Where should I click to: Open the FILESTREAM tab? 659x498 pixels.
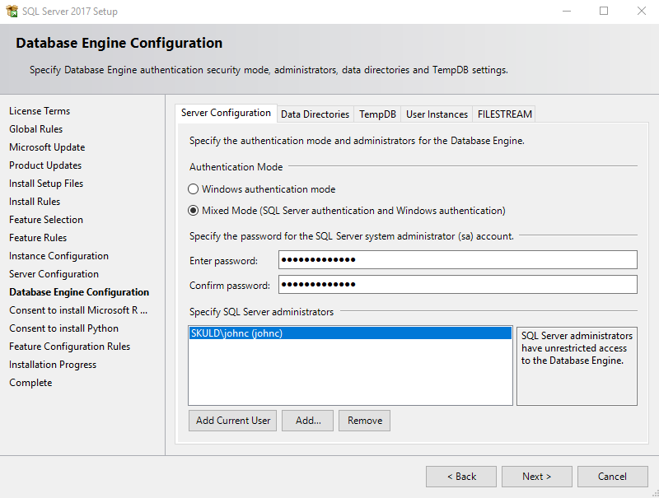(x=504, y=114)
